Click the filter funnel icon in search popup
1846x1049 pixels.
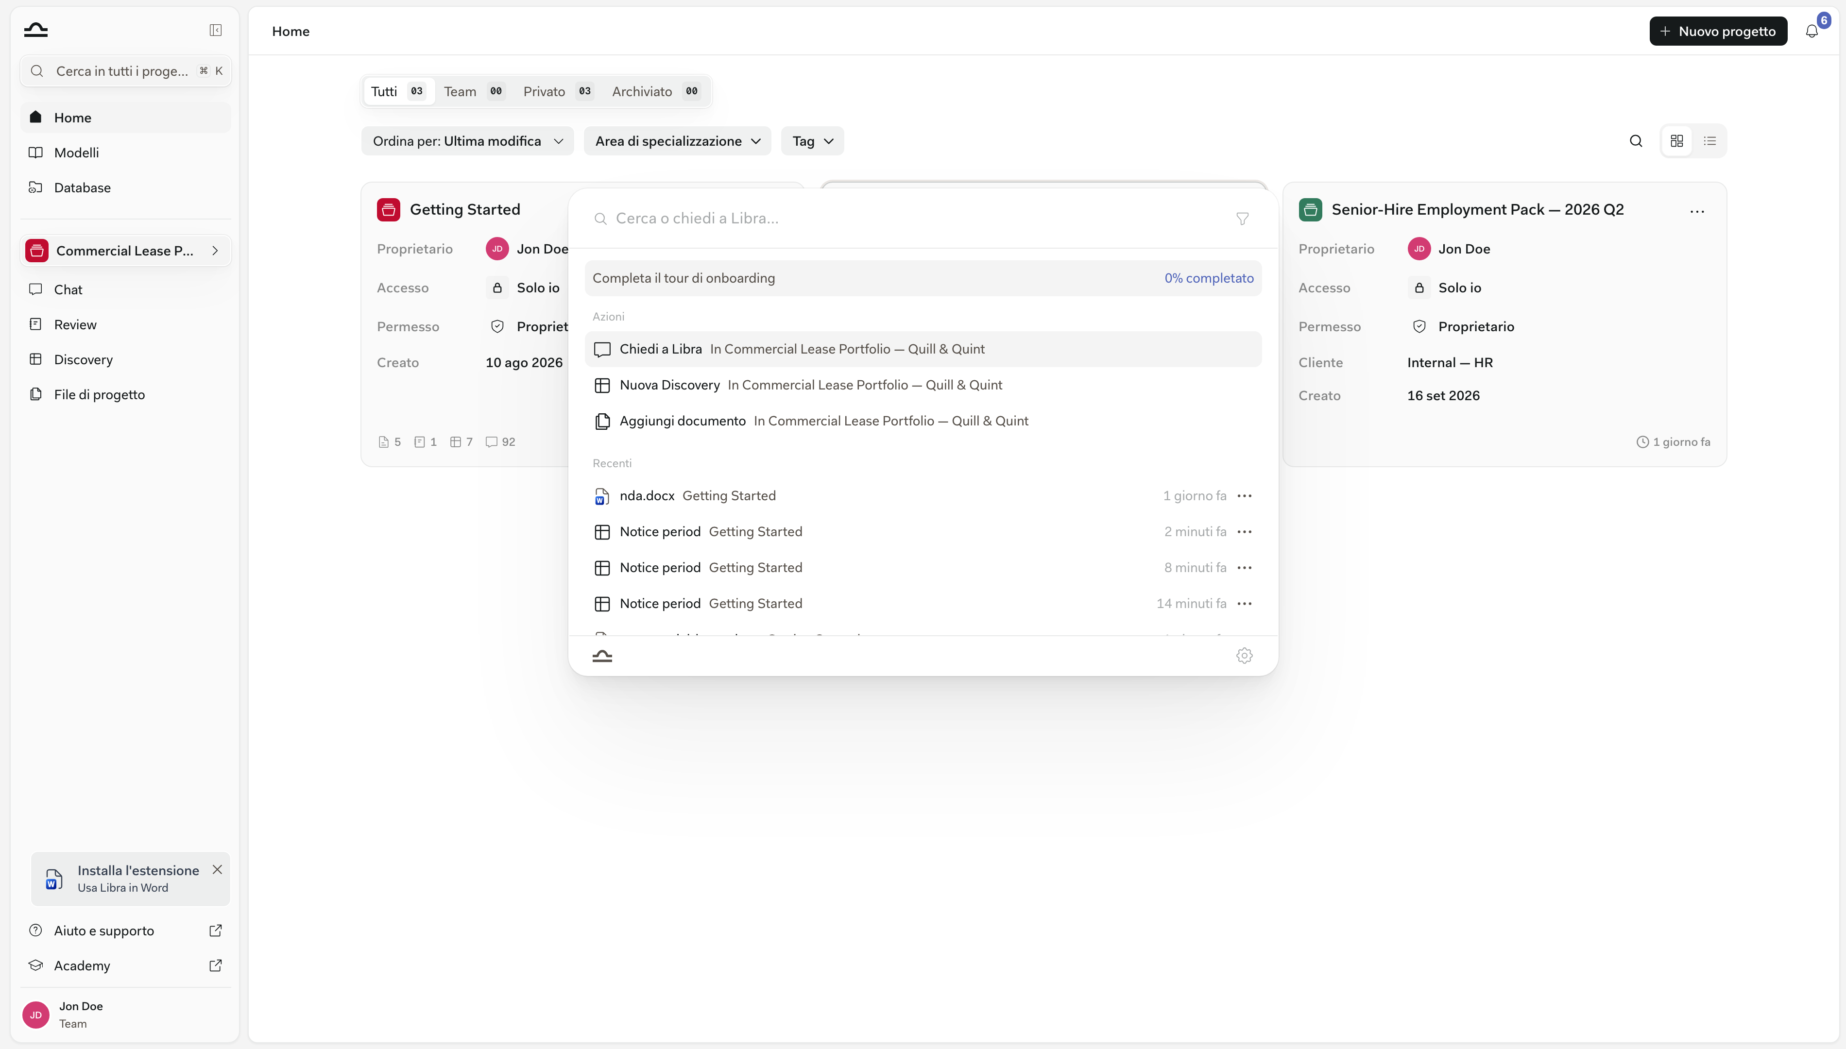(1242, 219)
